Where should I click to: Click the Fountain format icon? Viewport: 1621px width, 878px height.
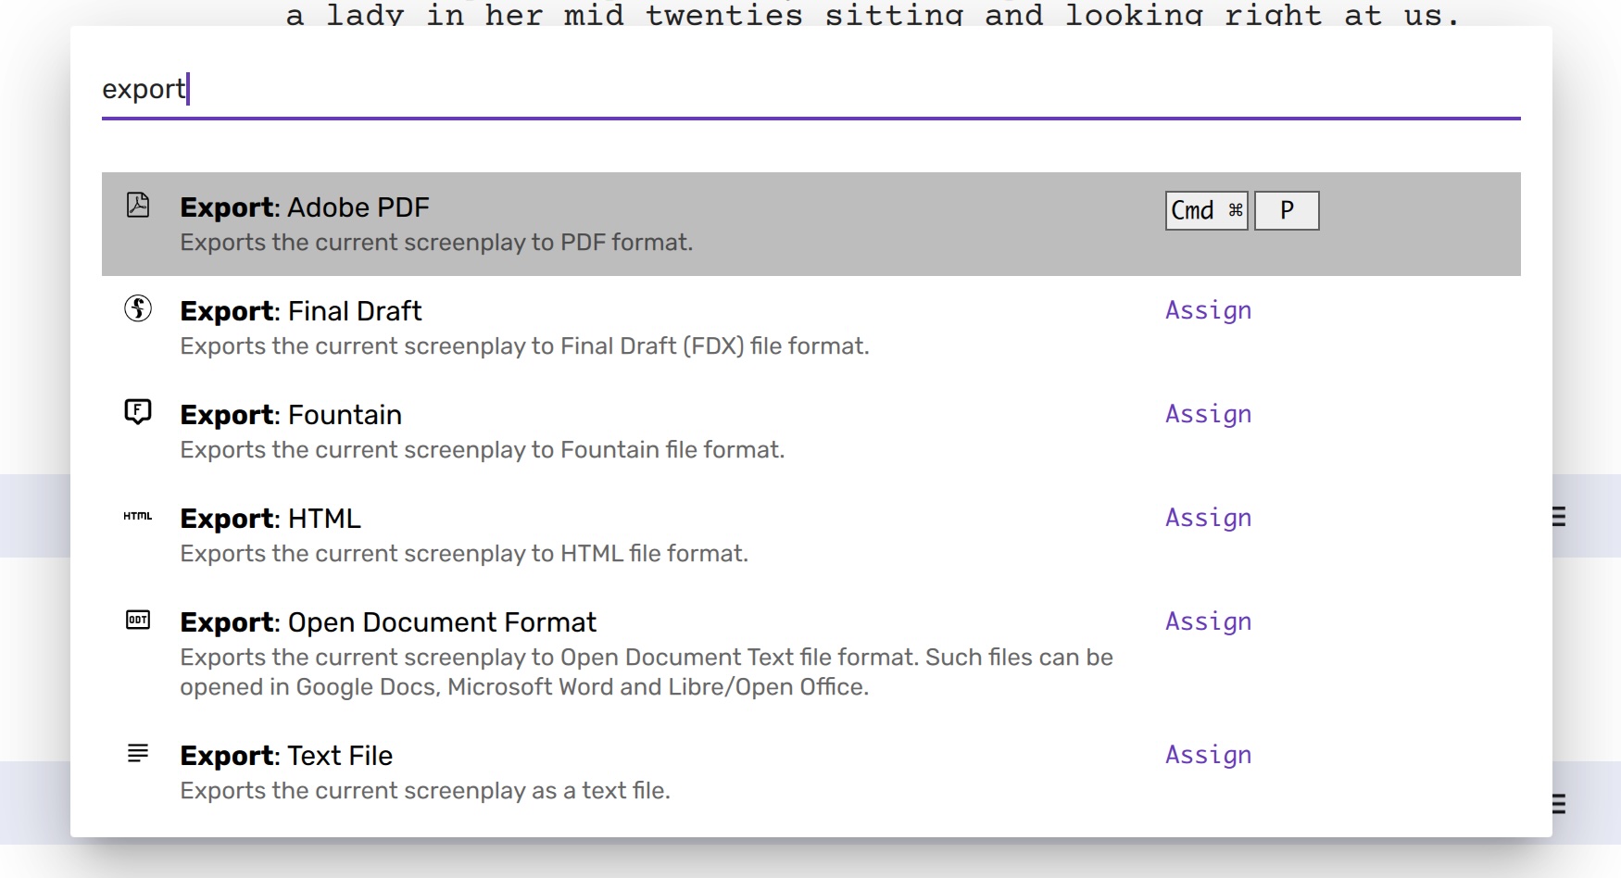pyautogui.click(x=138, y=411)
